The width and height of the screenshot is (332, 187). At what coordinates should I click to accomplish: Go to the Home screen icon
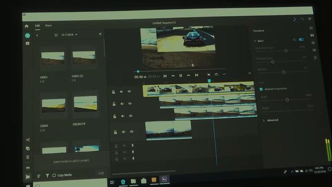(x=26, y=26)
